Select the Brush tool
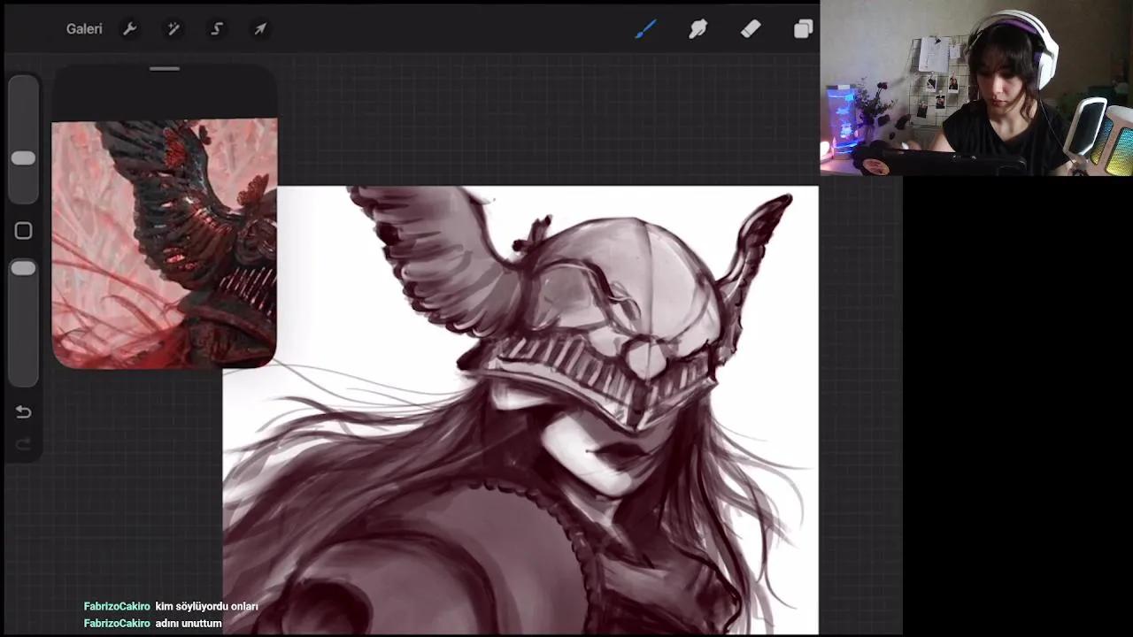This screenshot has width=1133, height=637. pyautogui.click(x=645, y=29)
